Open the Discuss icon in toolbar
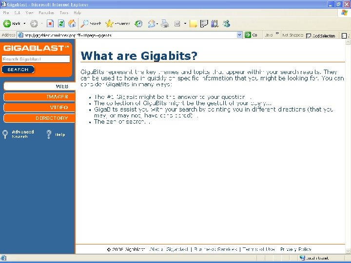This screenshot has width=351, height=263. (204, 23)
